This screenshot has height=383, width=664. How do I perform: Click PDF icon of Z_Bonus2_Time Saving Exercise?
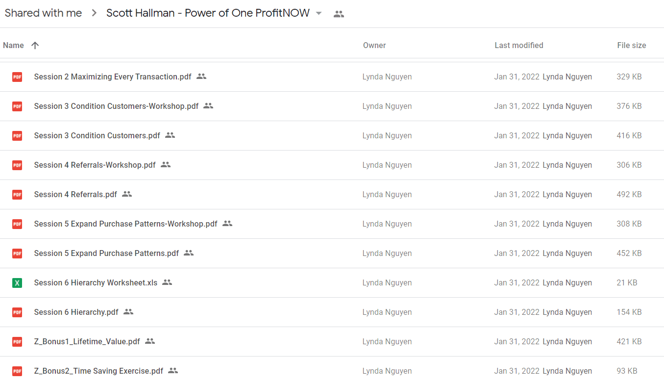coord(17,371)
